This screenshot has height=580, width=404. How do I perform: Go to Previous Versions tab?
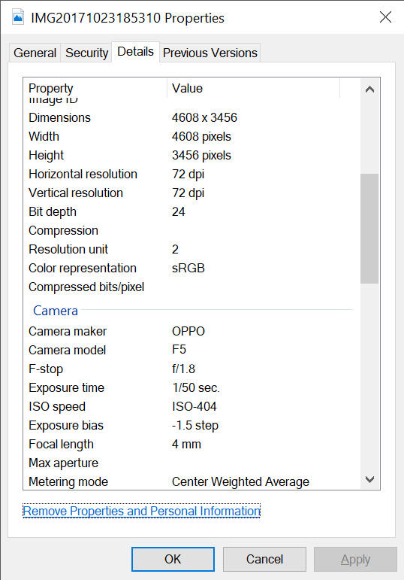[x=210, y=53]
